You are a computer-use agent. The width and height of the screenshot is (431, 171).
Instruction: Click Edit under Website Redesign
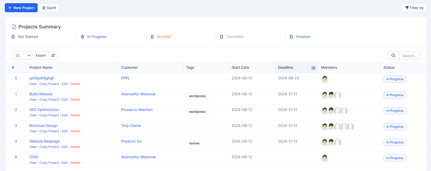pos(65,147)
